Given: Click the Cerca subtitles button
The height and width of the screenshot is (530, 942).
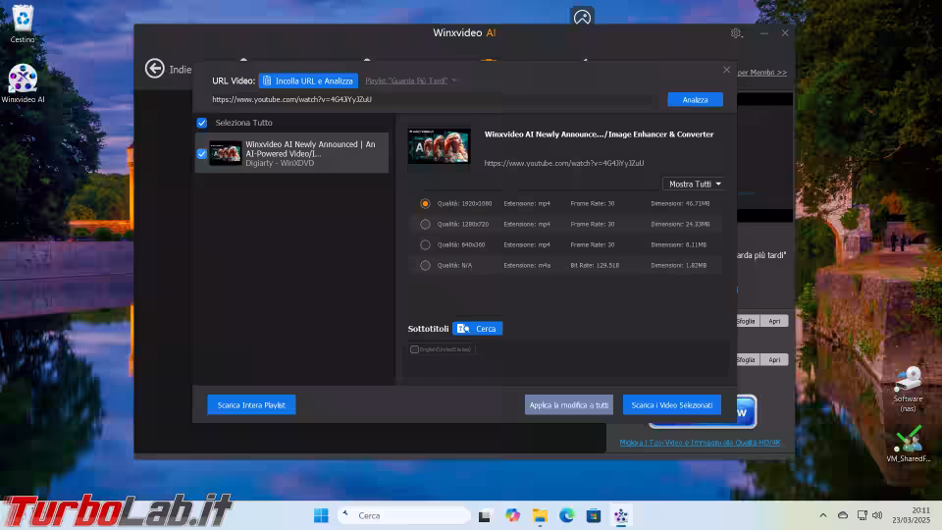Looking at the screenshot, I should (478, 329).
